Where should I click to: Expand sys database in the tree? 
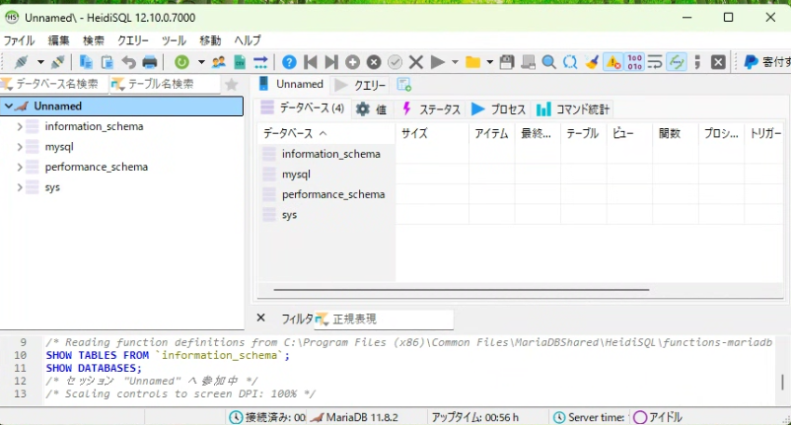(x=19, y=187)
